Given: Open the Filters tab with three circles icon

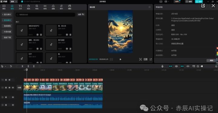Looking at the screenshot, I should (x=53, y=7).
